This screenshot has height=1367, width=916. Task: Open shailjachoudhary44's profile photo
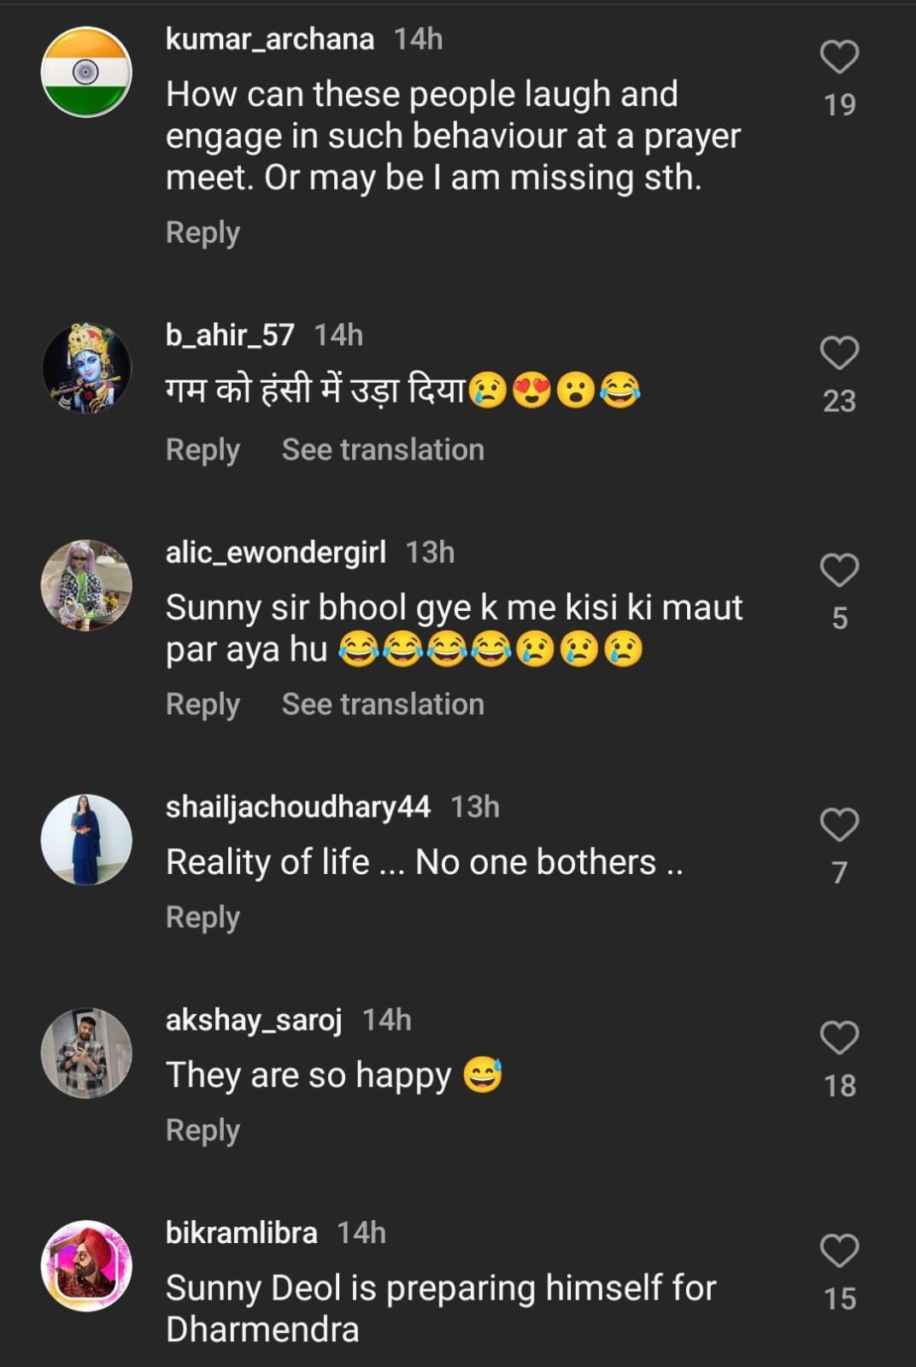86,840
